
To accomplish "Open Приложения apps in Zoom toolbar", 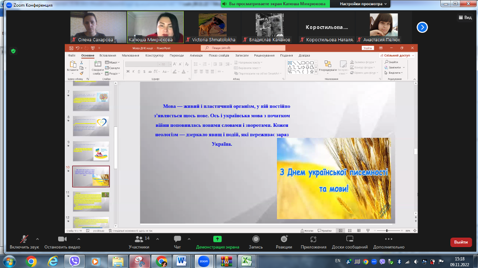I will 313,239.
